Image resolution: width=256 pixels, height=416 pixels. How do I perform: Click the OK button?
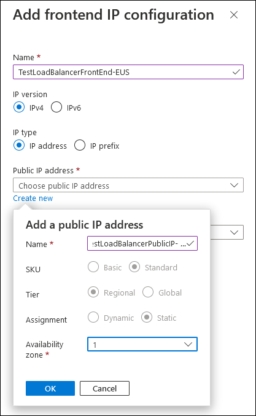(50, 388)
